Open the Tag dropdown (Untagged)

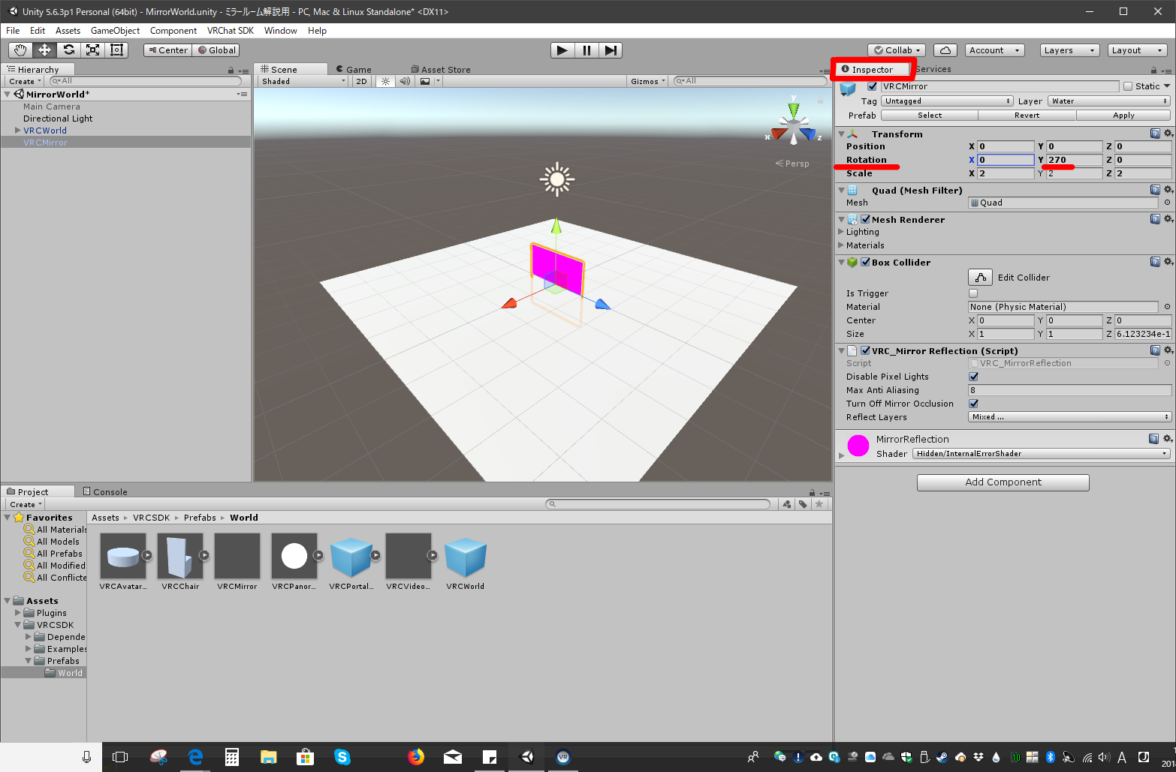(x=948, y=101)
